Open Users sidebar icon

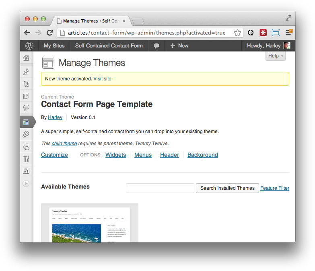[26, 147]
